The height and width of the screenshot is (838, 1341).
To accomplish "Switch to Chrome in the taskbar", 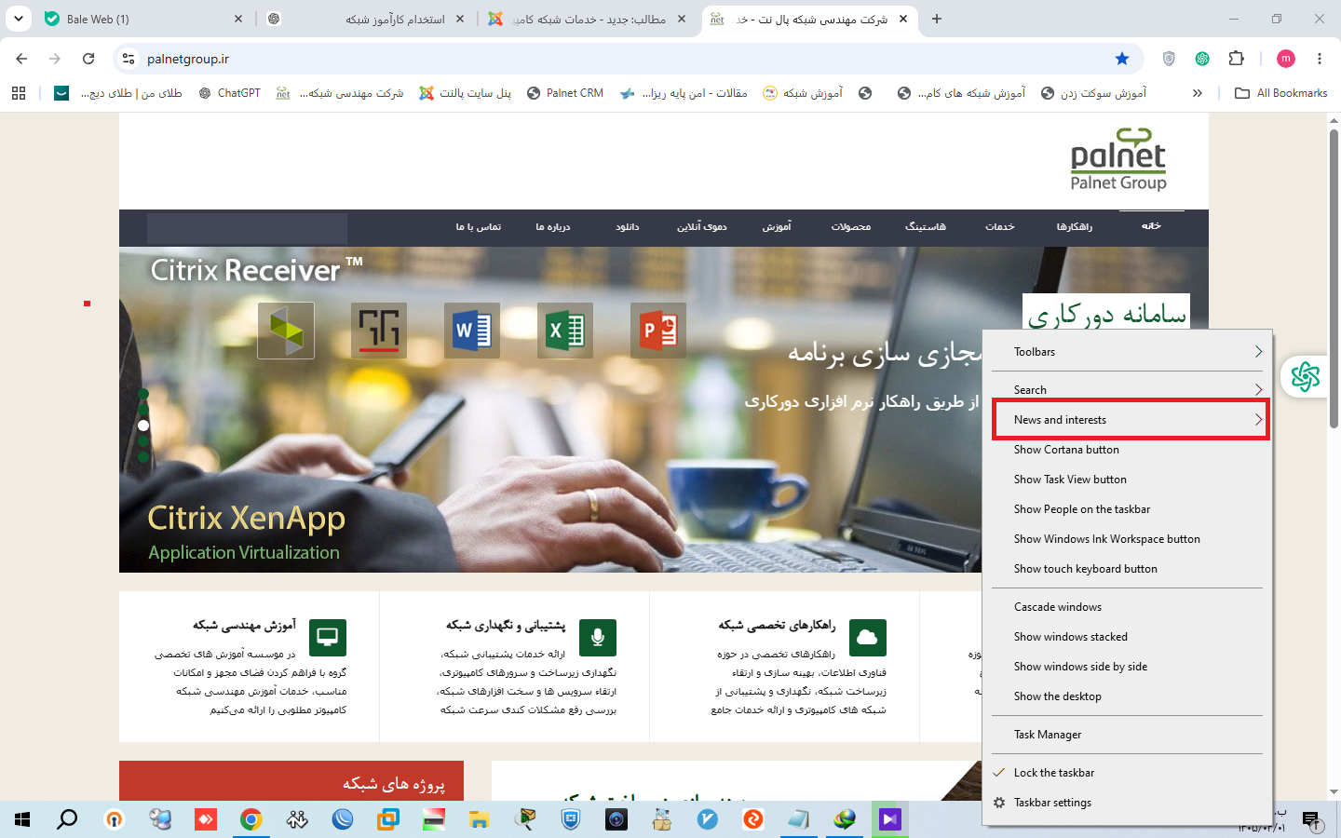I will 251,819.
